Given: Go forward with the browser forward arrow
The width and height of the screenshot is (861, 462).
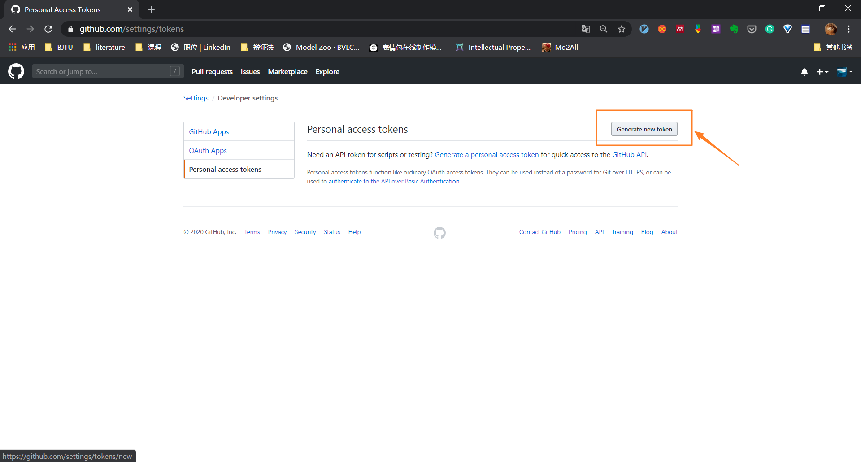Looking at the screenshot, I should tap(30, 29).
